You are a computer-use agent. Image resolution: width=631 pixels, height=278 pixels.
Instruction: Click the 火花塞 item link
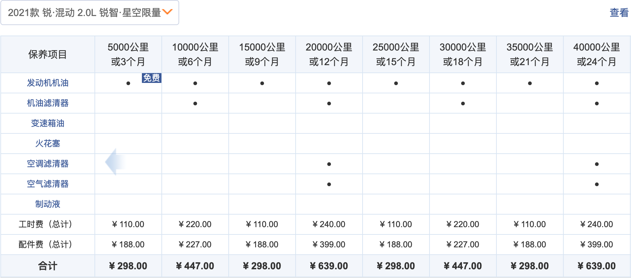coord(48,144)
